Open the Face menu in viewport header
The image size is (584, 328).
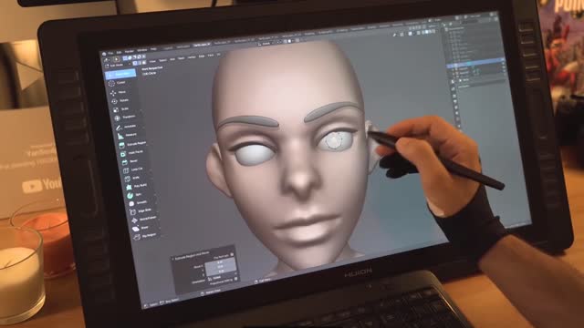click(x=211, y=56)
